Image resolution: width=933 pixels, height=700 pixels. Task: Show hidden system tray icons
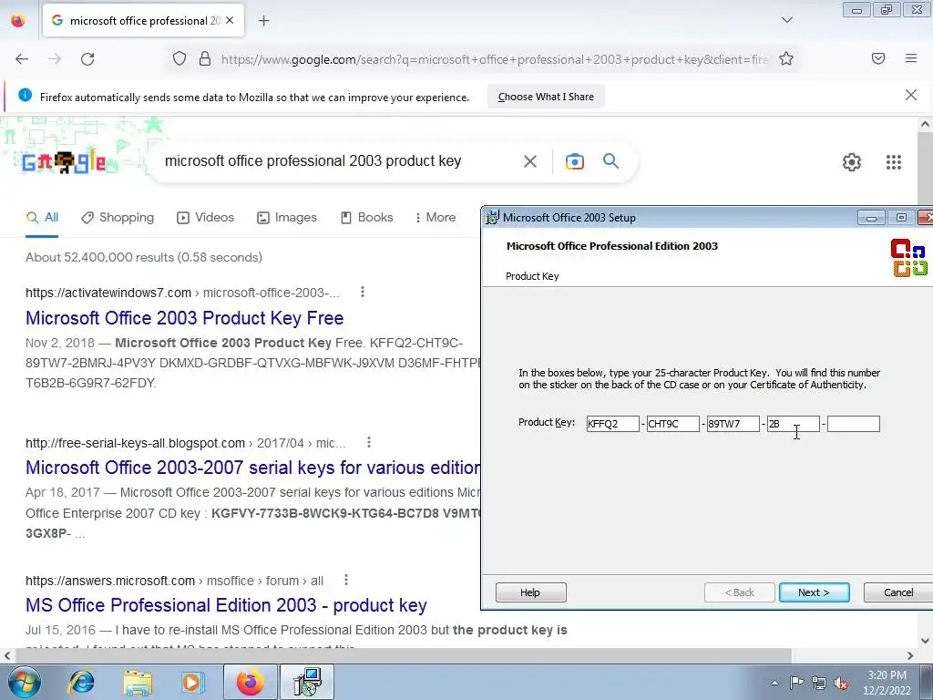(x=774, y=683)
